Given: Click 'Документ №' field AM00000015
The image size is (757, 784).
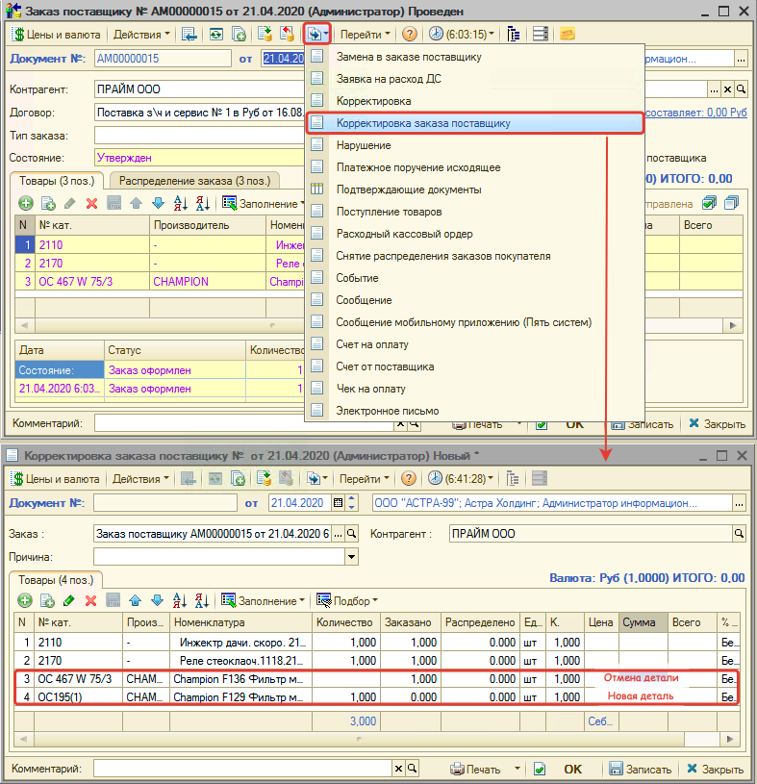Looking at the screenshot, I should pyautogui.click(x=163, y=59).
